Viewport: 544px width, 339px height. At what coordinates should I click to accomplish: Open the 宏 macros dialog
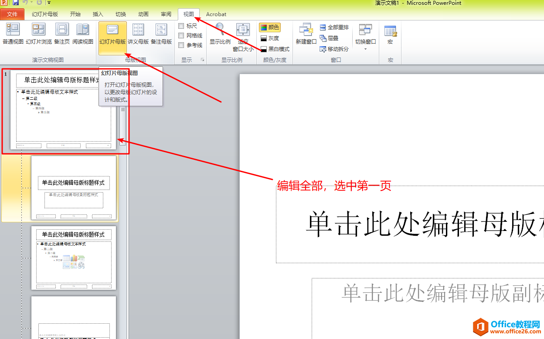390,34
